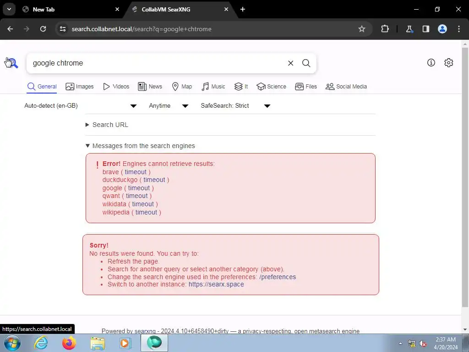
Task: Open the Auto-detect language dropdown
Action: [x=81, y=106]
